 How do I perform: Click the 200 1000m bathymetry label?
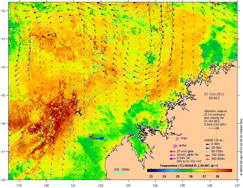[122, 169]
